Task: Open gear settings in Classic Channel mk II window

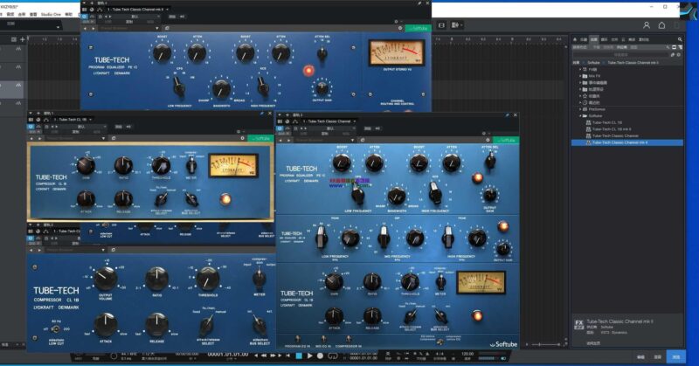Action: coord(400,28)
